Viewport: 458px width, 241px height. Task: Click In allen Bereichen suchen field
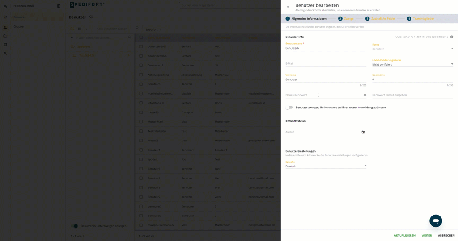(101, 38)
